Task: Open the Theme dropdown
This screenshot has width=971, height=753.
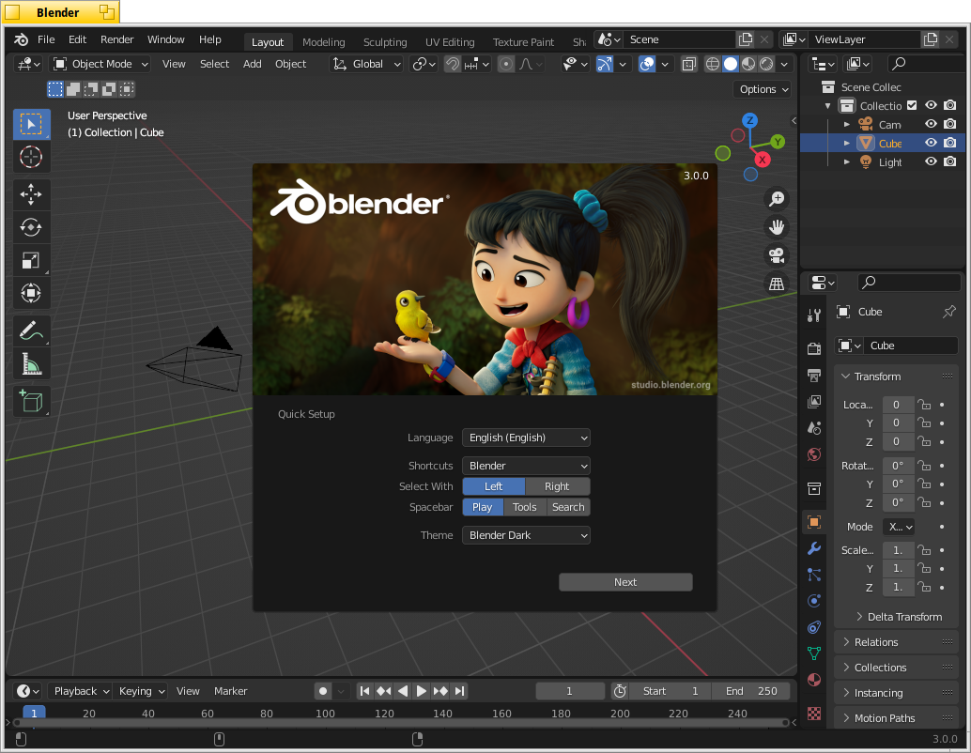Action: point(526,535)
